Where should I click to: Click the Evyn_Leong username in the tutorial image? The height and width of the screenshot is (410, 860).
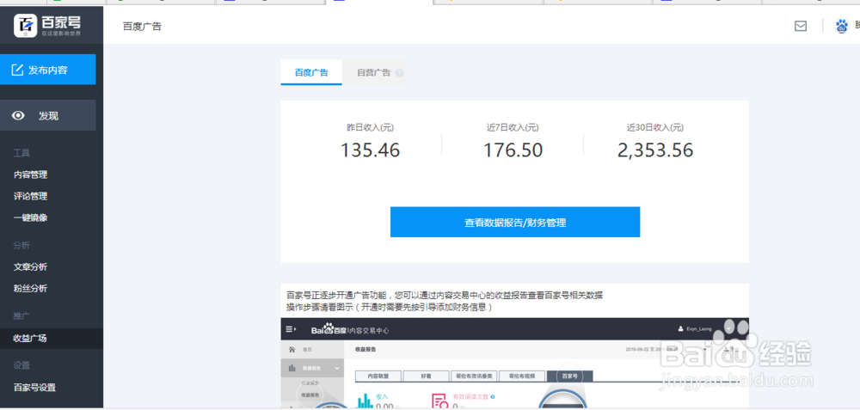tap(698, 329)
